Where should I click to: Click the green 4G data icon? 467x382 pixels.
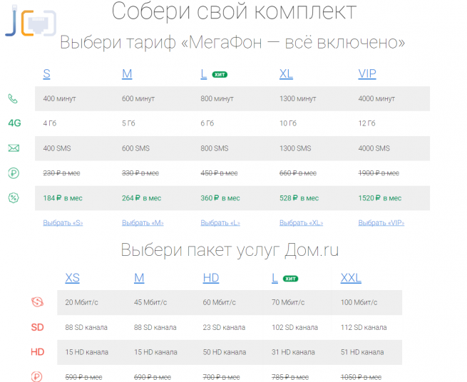14,123
